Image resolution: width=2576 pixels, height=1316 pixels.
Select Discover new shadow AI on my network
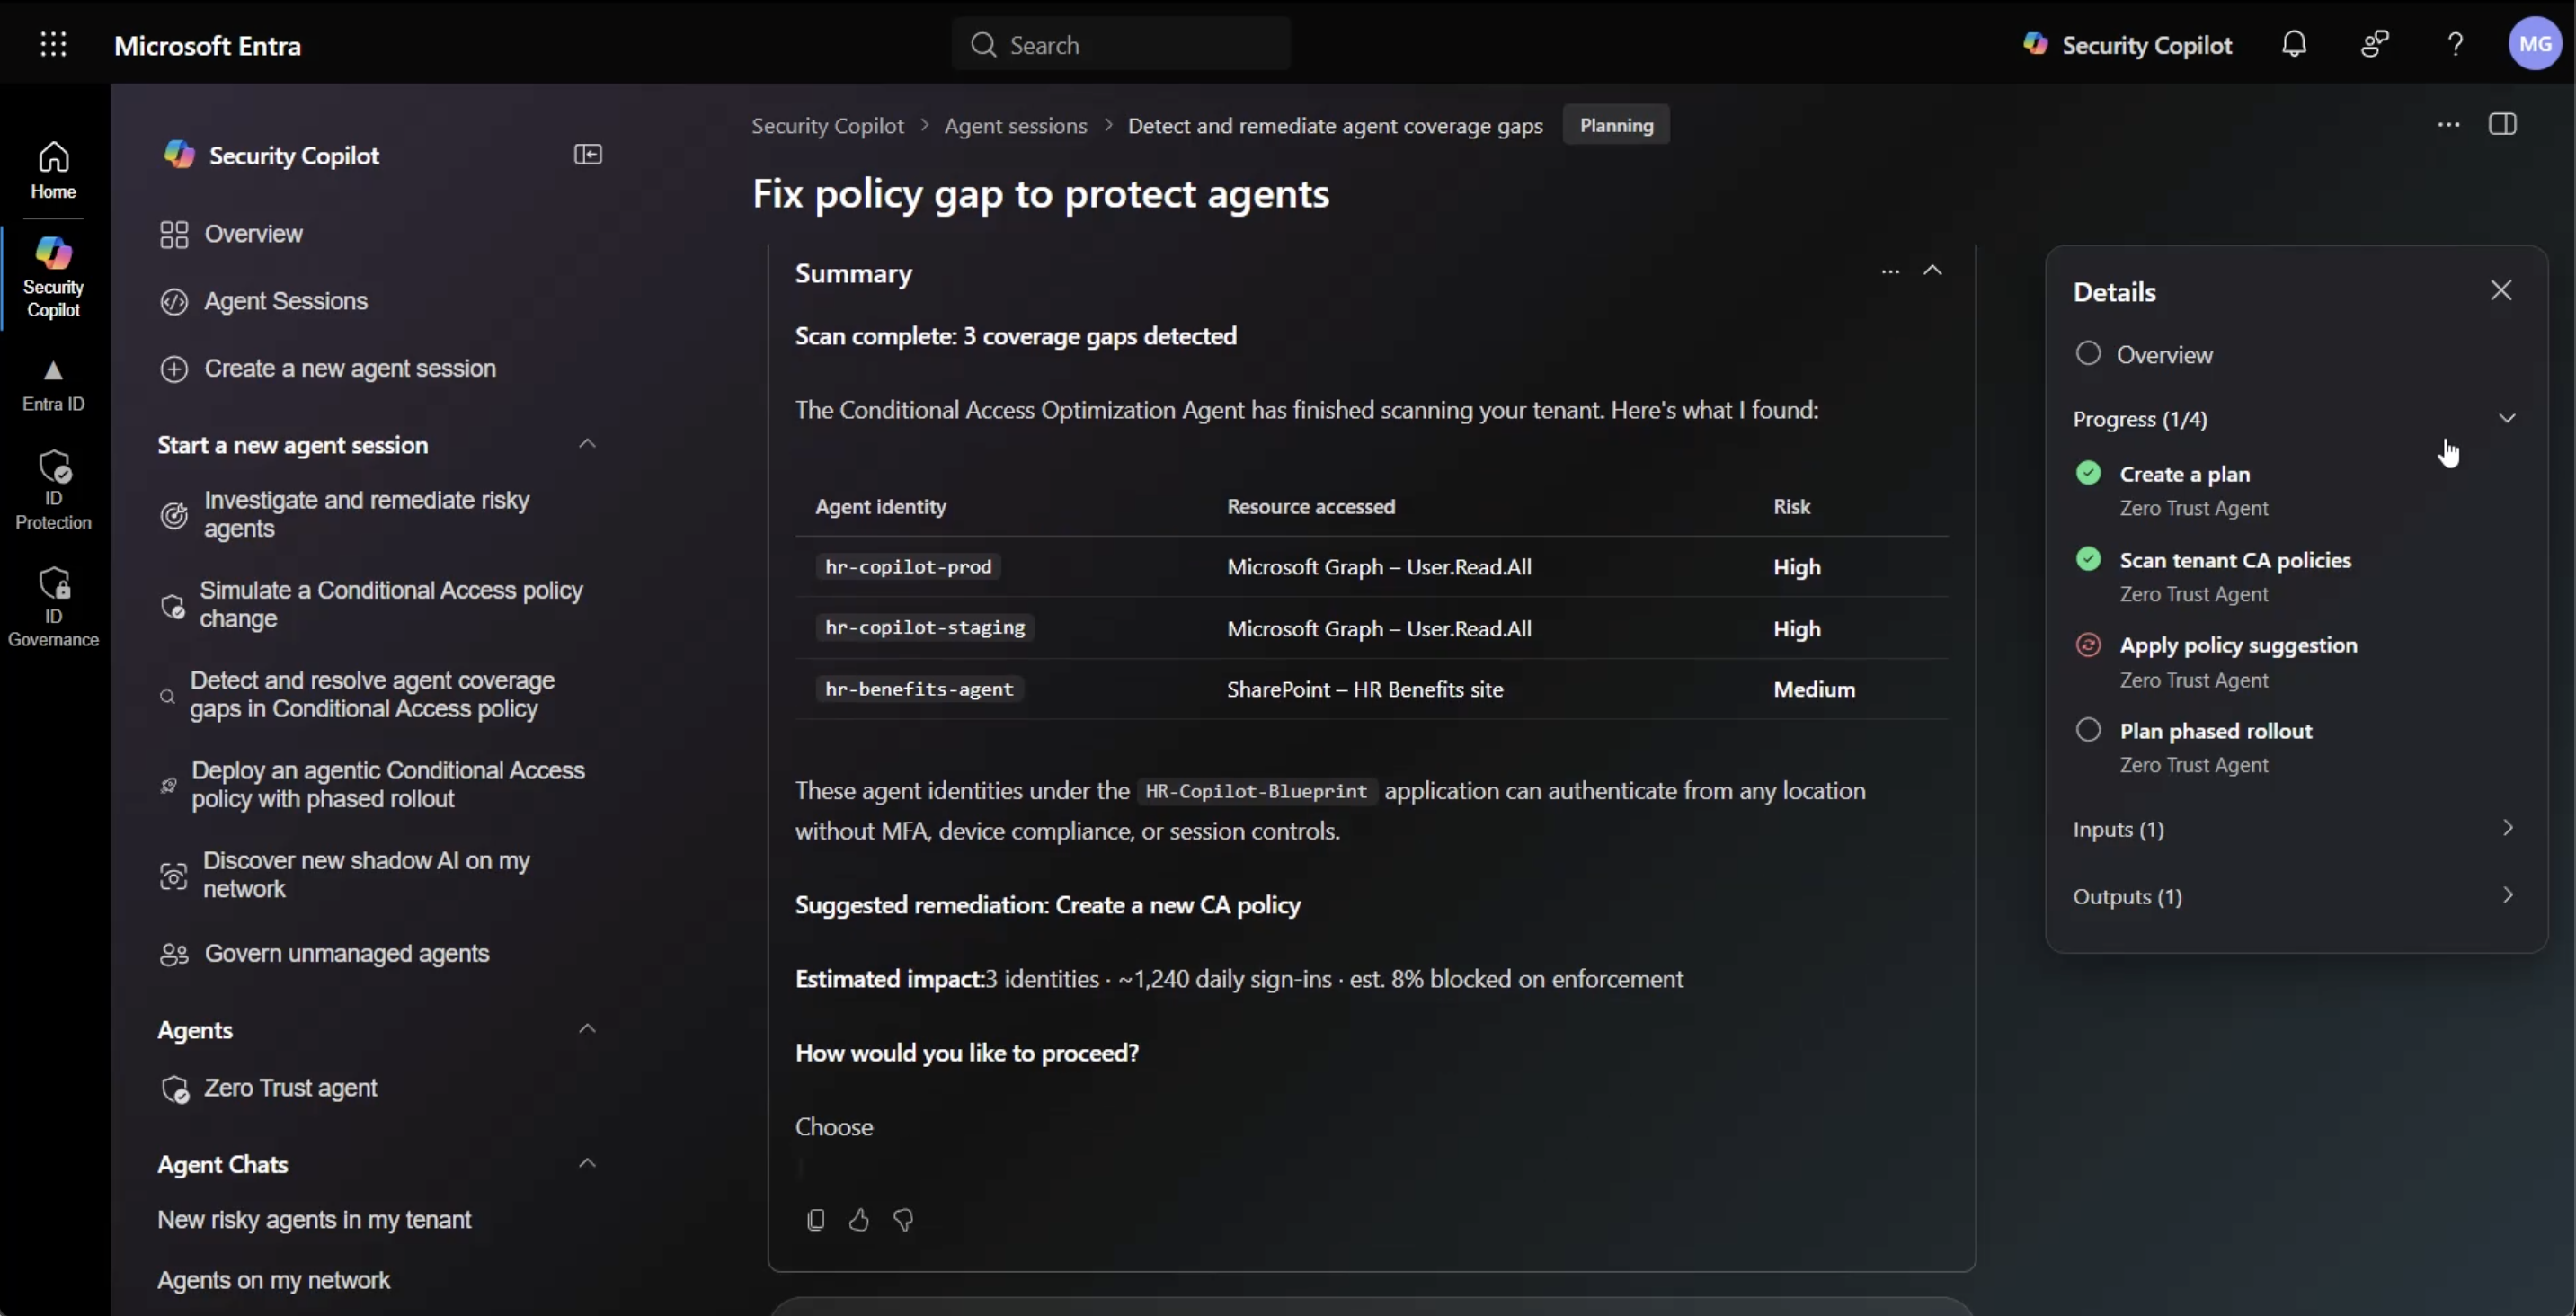pyautogui.click(x=345, y=875)
